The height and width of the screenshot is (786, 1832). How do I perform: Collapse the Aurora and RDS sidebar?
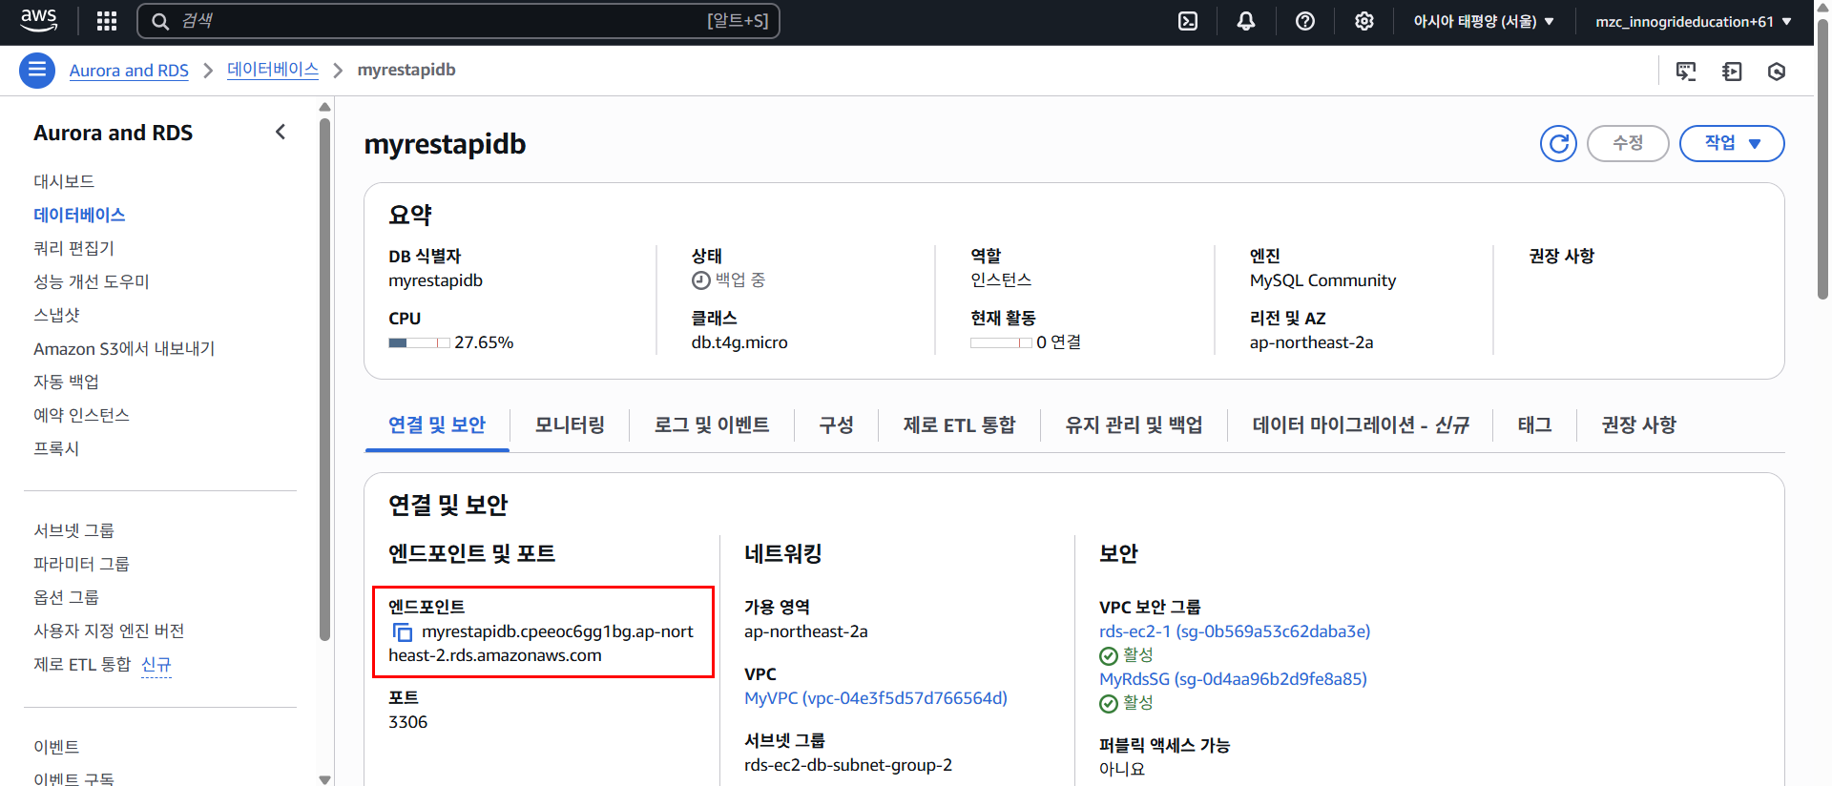click(x=281, y=132)
